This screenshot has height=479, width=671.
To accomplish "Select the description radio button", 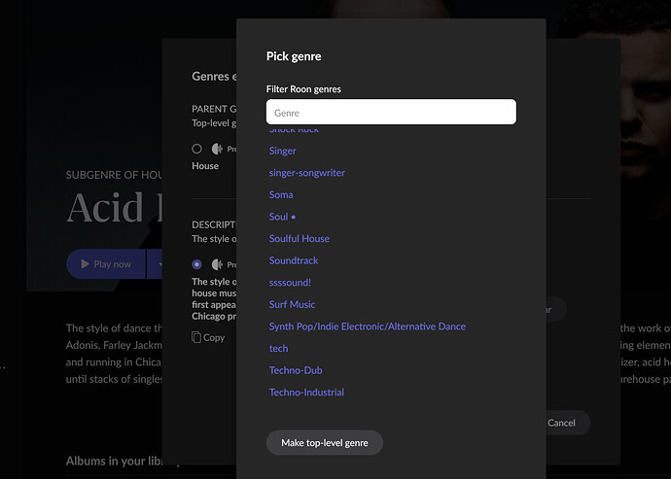I will click(x=196, y=264).
